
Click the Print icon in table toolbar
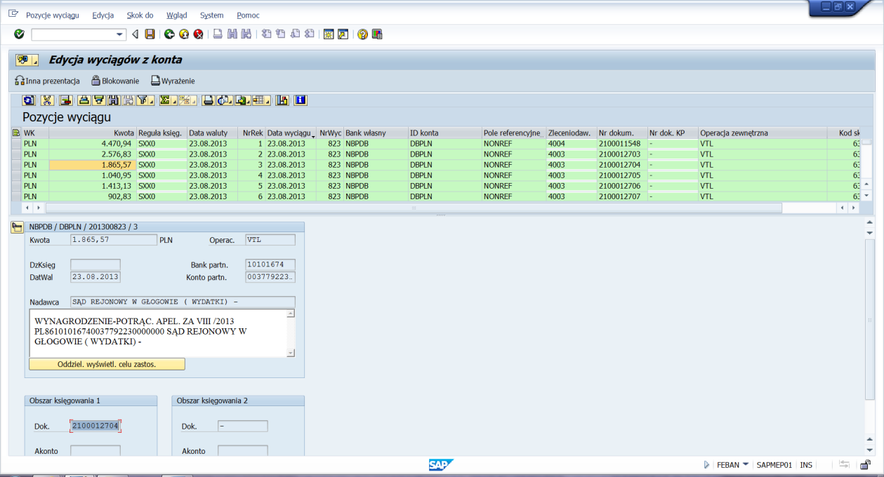tap(208, 100)
